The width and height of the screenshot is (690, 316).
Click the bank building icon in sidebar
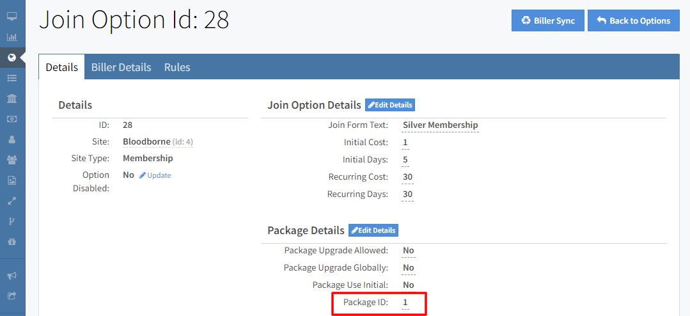coord(12,99)
